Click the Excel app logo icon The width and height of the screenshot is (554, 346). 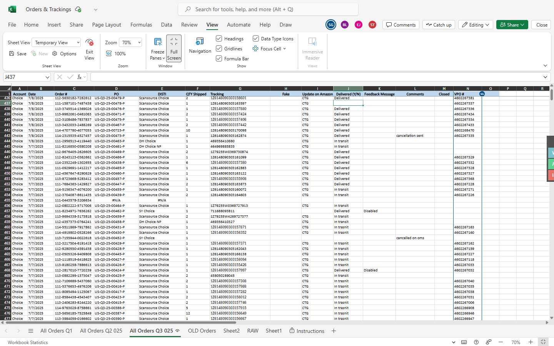[12, 9]
